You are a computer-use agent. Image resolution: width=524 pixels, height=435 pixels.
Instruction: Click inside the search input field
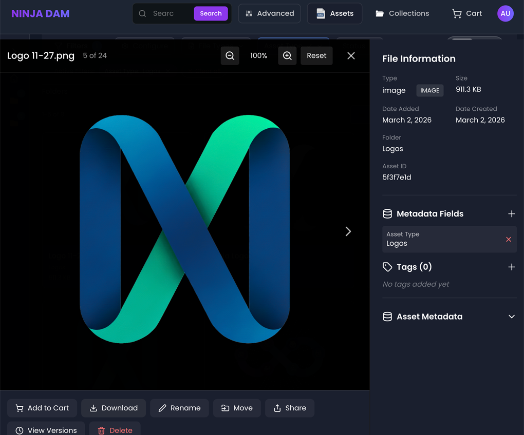tap(170, 13)
